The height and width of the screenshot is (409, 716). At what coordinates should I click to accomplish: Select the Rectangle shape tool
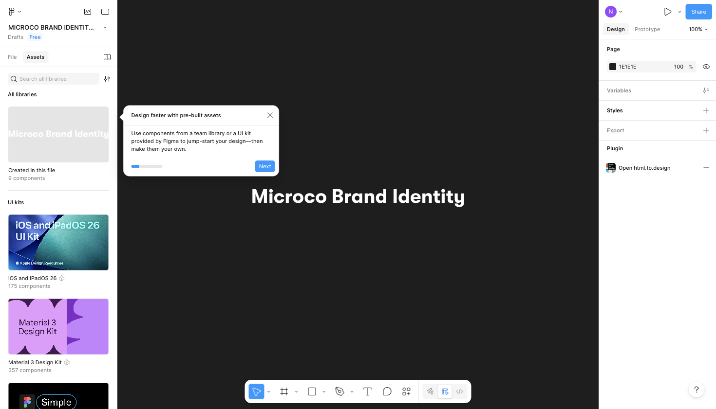[x=312, y=391]
